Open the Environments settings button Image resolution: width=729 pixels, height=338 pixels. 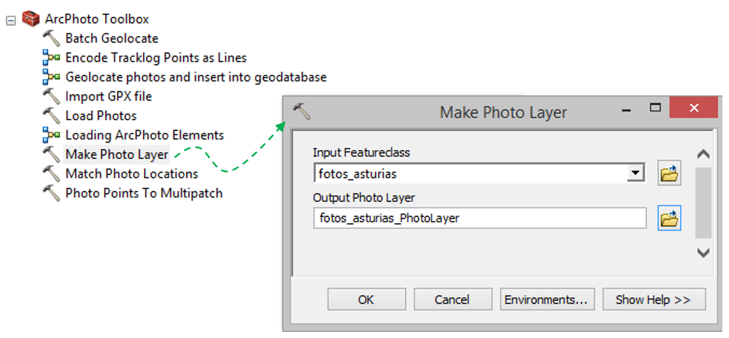pyautogui.click(x=546, y=300)
